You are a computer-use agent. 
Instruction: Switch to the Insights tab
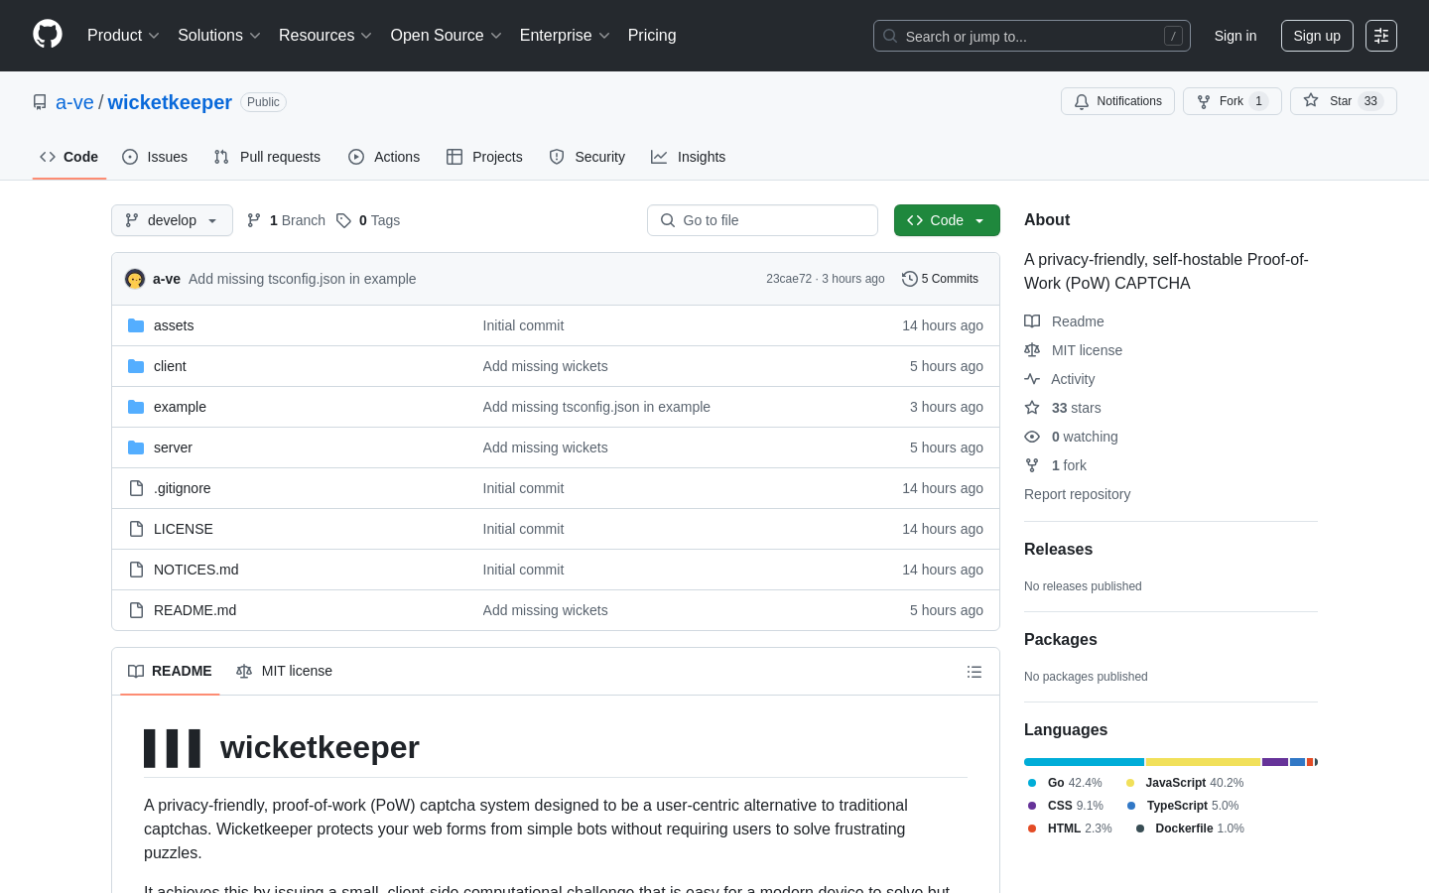689,157
